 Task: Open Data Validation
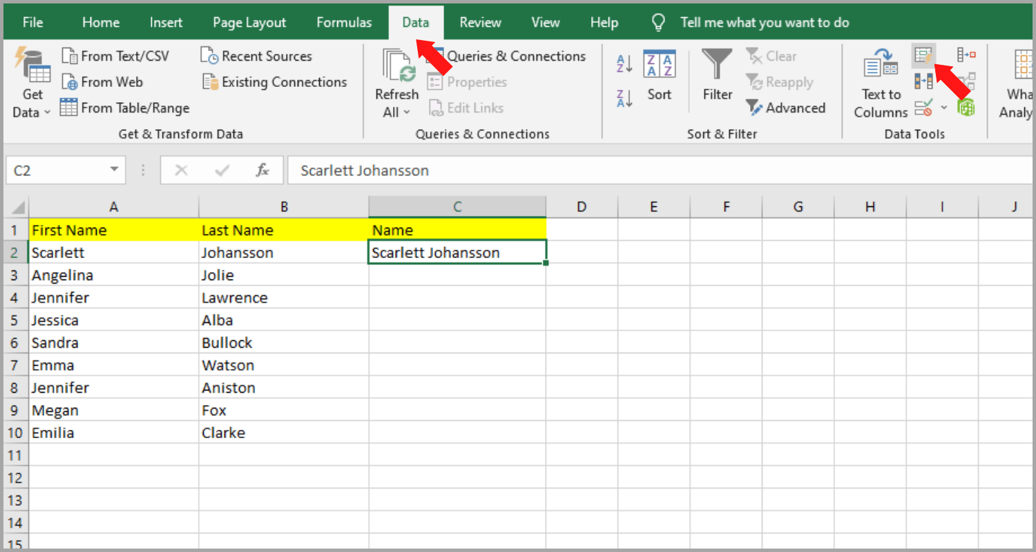pos(923,107)
